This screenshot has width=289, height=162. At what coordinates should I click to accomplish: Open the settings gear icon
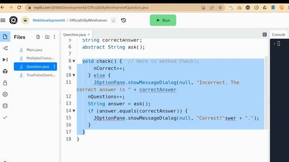click(x=5, y=94)
